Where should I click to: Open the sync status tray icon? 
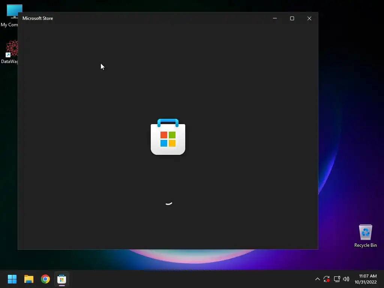point(327,279)
